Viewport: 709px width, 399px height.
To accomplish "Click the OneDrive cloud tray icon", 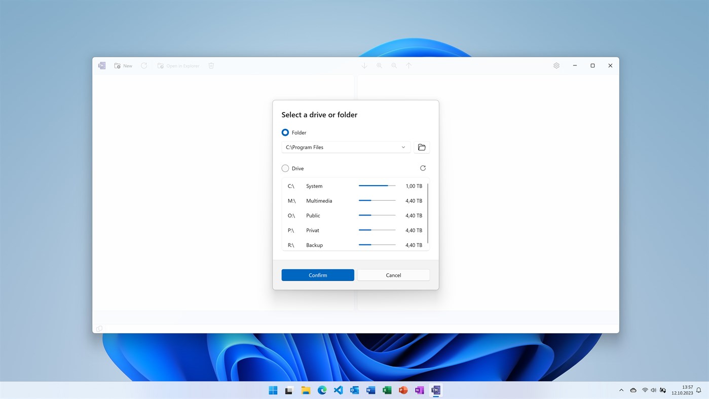I will [633, 390].
